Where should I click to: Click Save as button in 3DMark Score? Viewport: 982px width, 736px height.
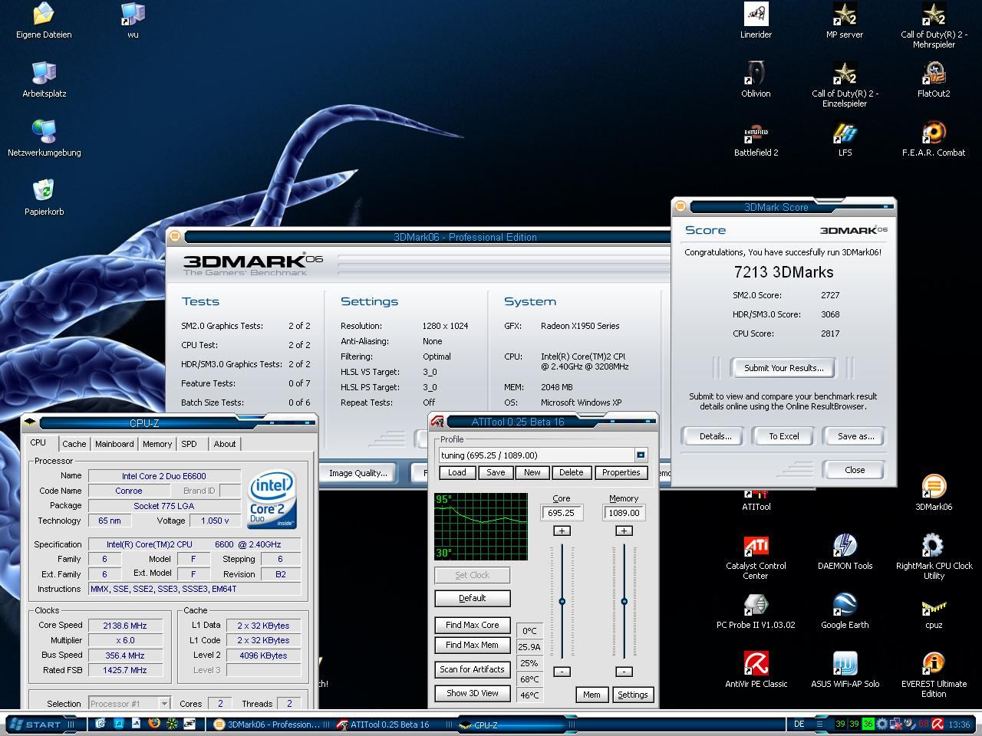point(855,436)
